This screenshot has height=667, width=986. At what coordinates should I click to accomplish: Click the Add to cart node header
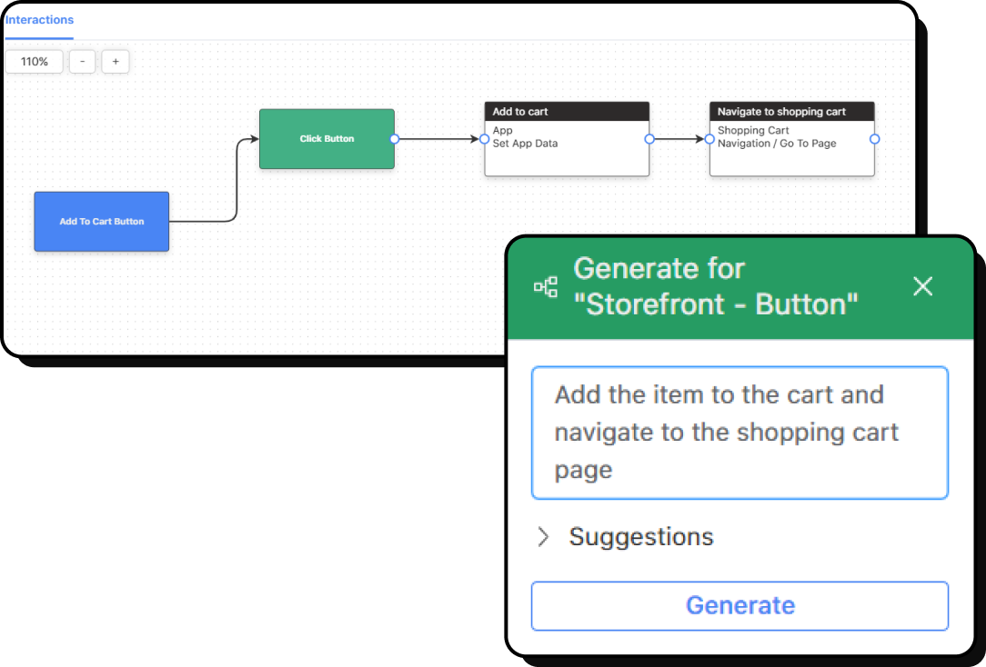(x=567, y=112)
